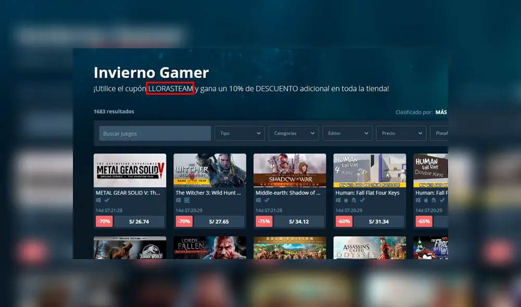Select the Linux icon under Human: Fall Flat Four Keys
The image size is (521, 307).
(354, 201)
